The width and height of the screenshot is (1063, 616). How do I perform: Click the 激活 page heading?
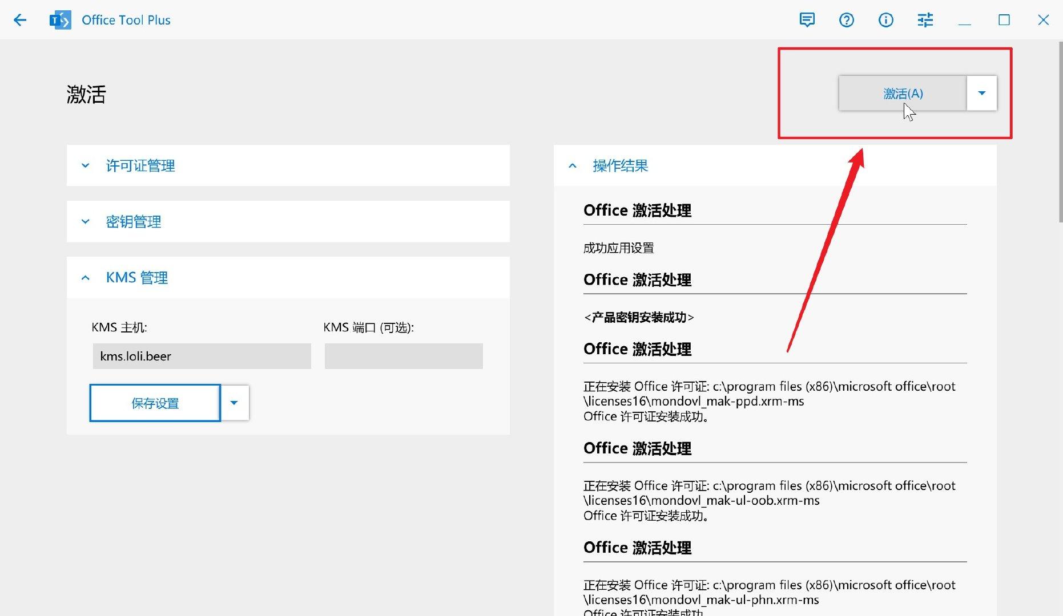[x=86, y=94]
